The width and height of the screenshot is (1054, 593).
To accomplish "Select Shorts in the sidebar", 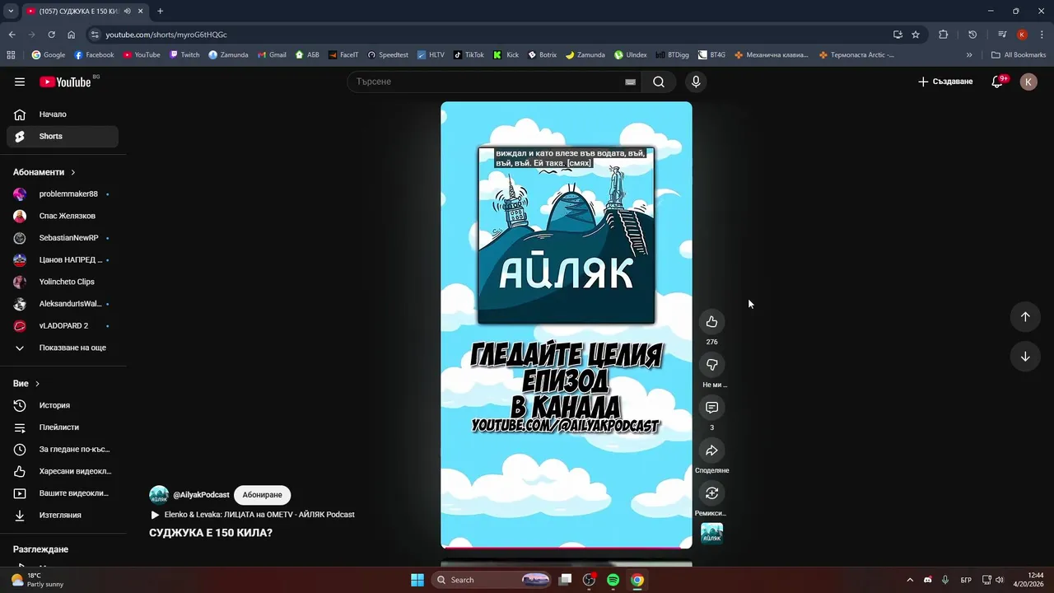I will click(x=63, y=136).
